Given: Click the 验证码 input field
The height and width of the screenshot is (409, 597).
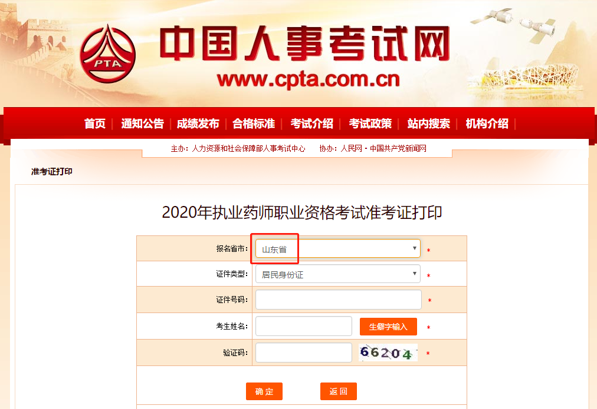Looking at the screenshot, I should pyautogui.click(x=303, y=353).
